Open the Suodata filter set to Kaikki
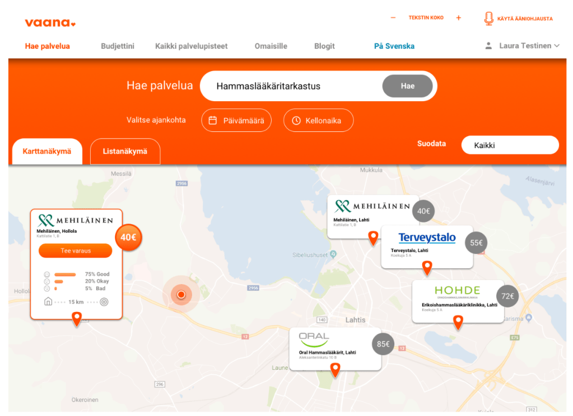 (510, 145)
